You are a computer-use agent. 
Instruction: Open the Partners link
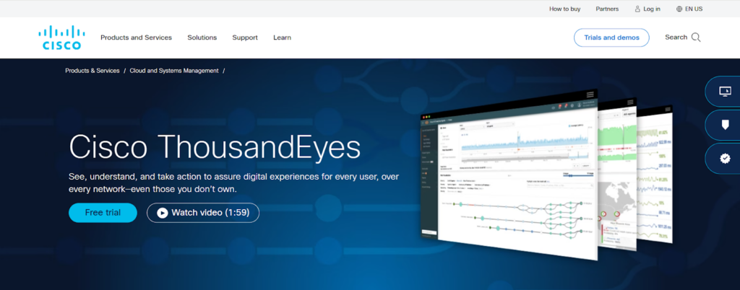click(607, 9)
